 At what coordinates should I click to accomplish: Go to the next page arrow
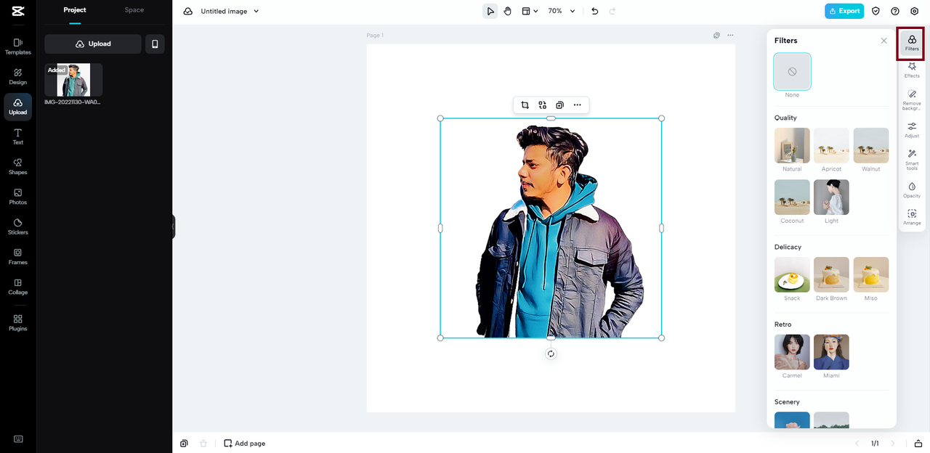point(892,443)
